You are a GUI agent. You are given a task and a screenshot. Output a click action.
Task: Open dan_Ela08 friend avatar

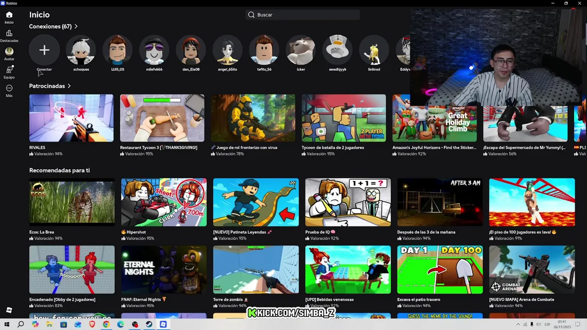(191, 50)
